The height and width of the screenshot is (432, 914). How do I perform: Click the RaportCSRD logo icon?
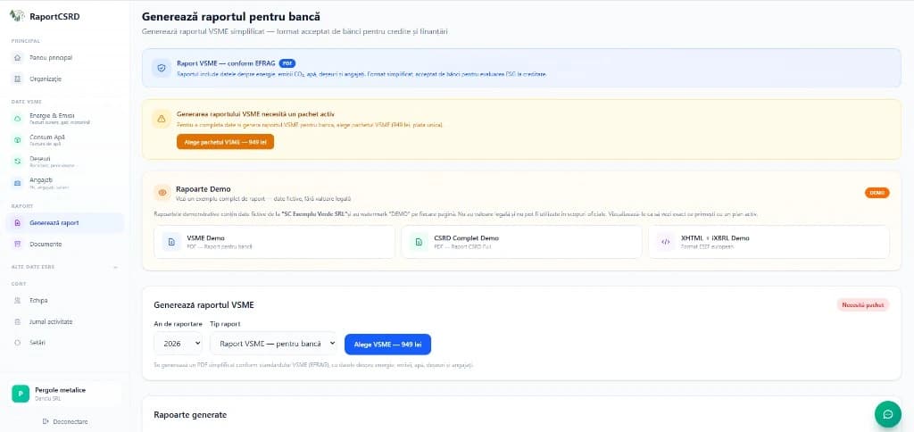(x=16, y=15)
